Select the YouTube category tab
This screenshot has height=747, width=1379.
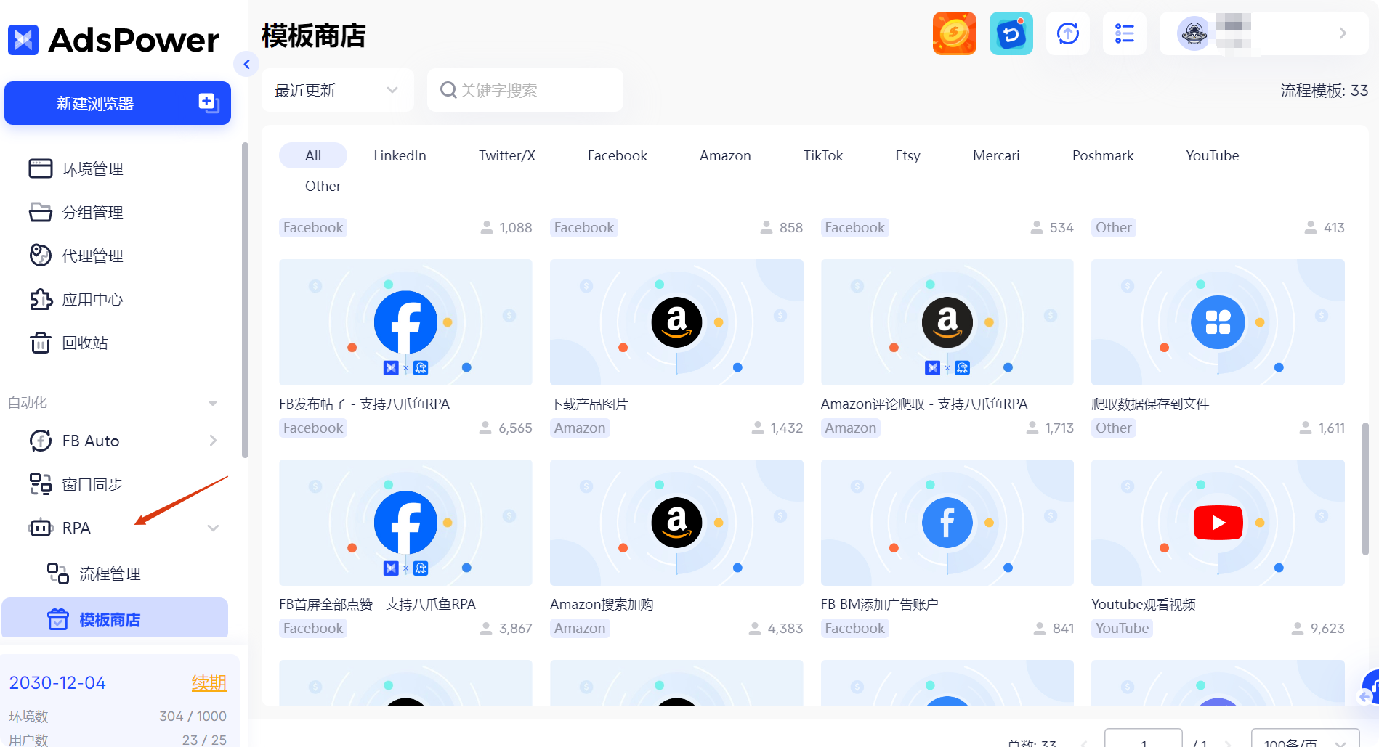(x=1213, y=155)
